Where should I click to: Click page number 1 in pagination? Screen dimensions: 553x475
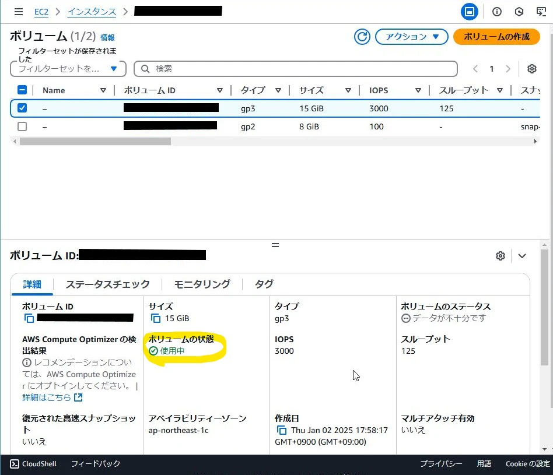click(492, 69)
